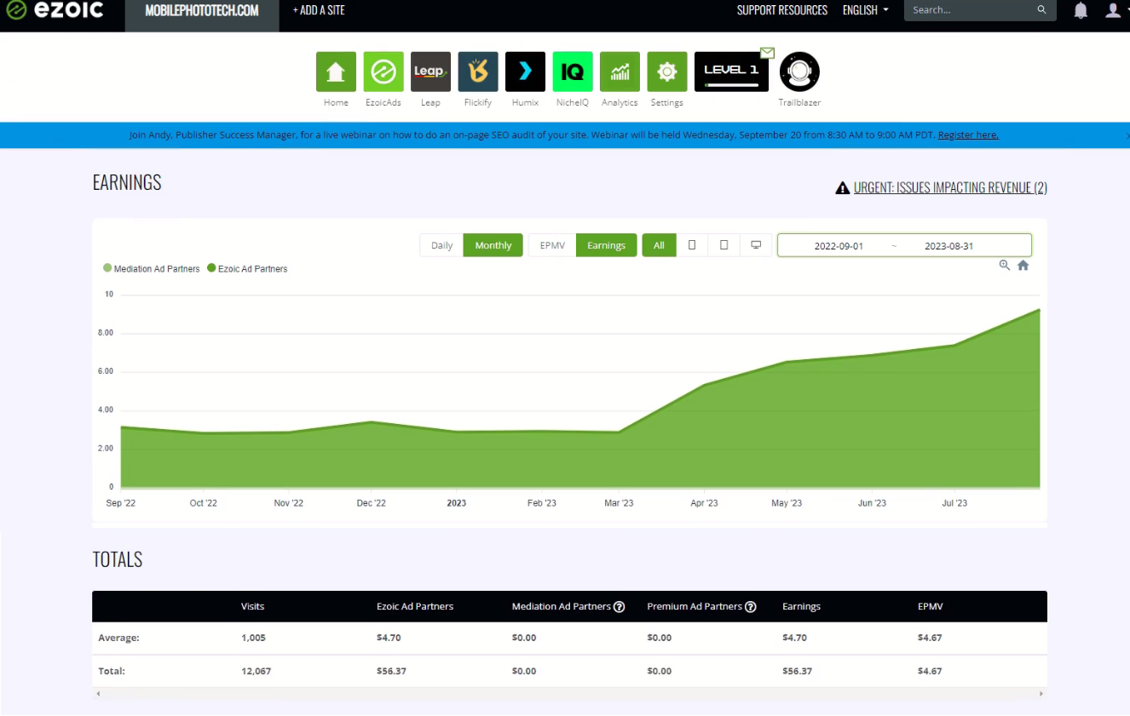Reset chart with the home icon
The height and width of the screenshot is (716, 1130).
pos(1023,265)
